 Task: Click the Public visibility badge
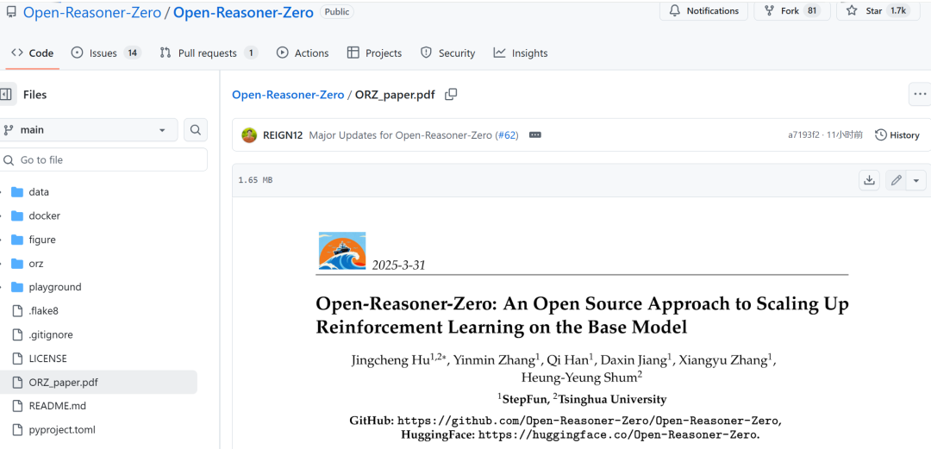click(x=337, y=11)
